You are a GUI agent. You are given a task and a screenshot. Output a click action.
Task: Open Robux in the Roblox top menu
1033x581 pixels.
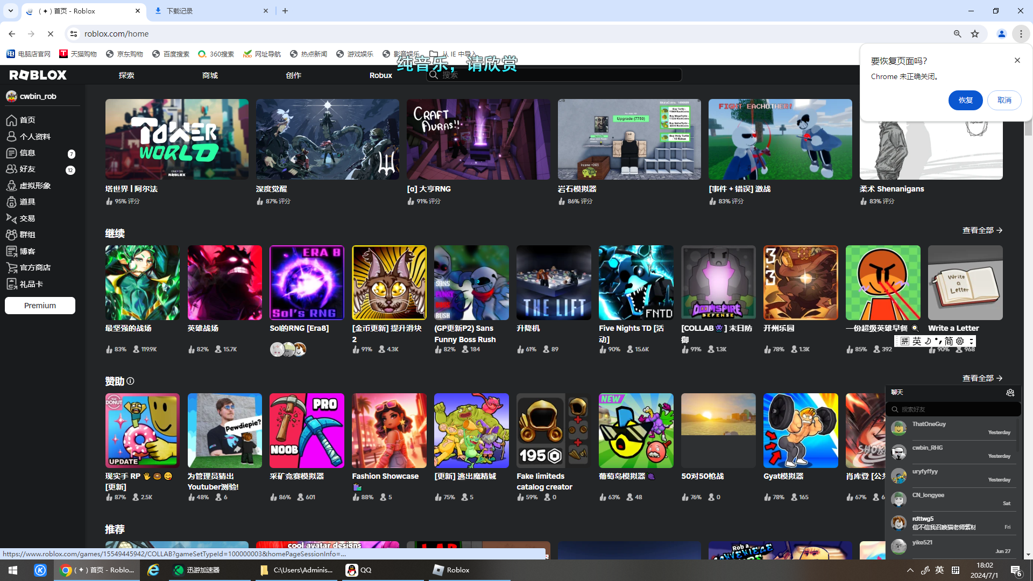pyautogui.click(x=381, y=75)
